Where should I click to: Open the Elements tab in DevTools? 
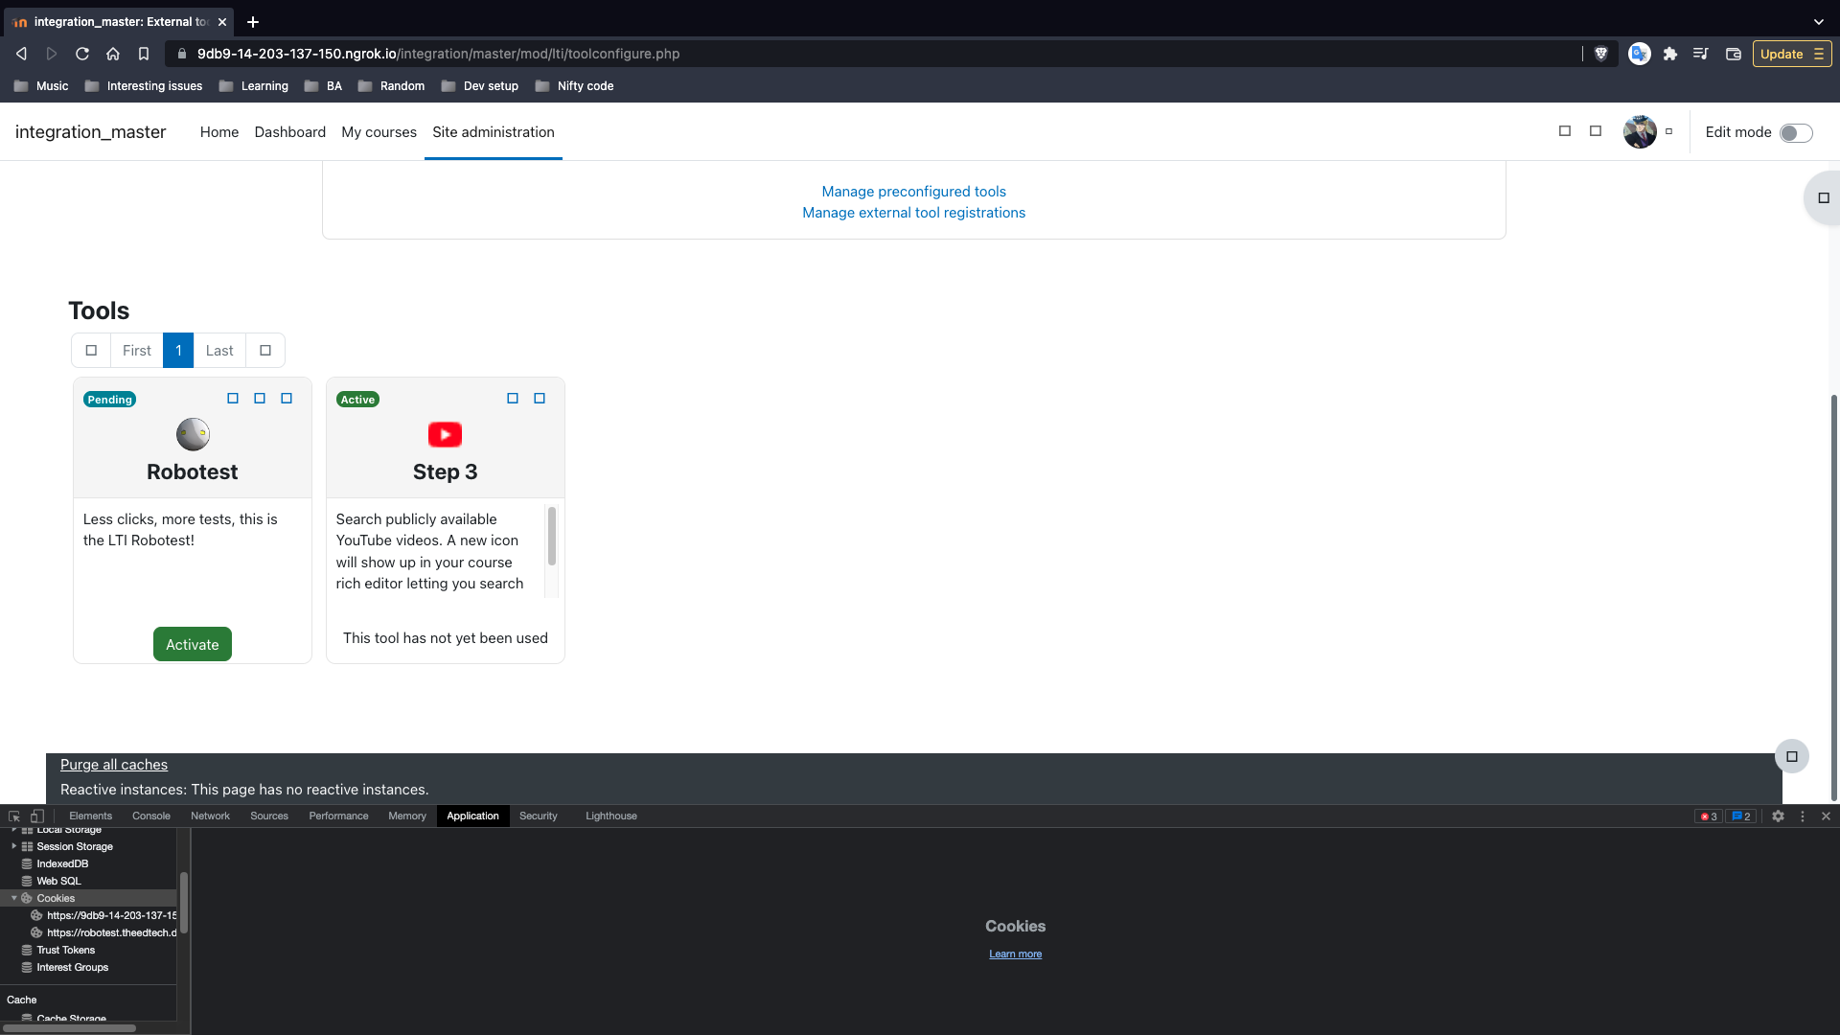click(x=90, y=816)
